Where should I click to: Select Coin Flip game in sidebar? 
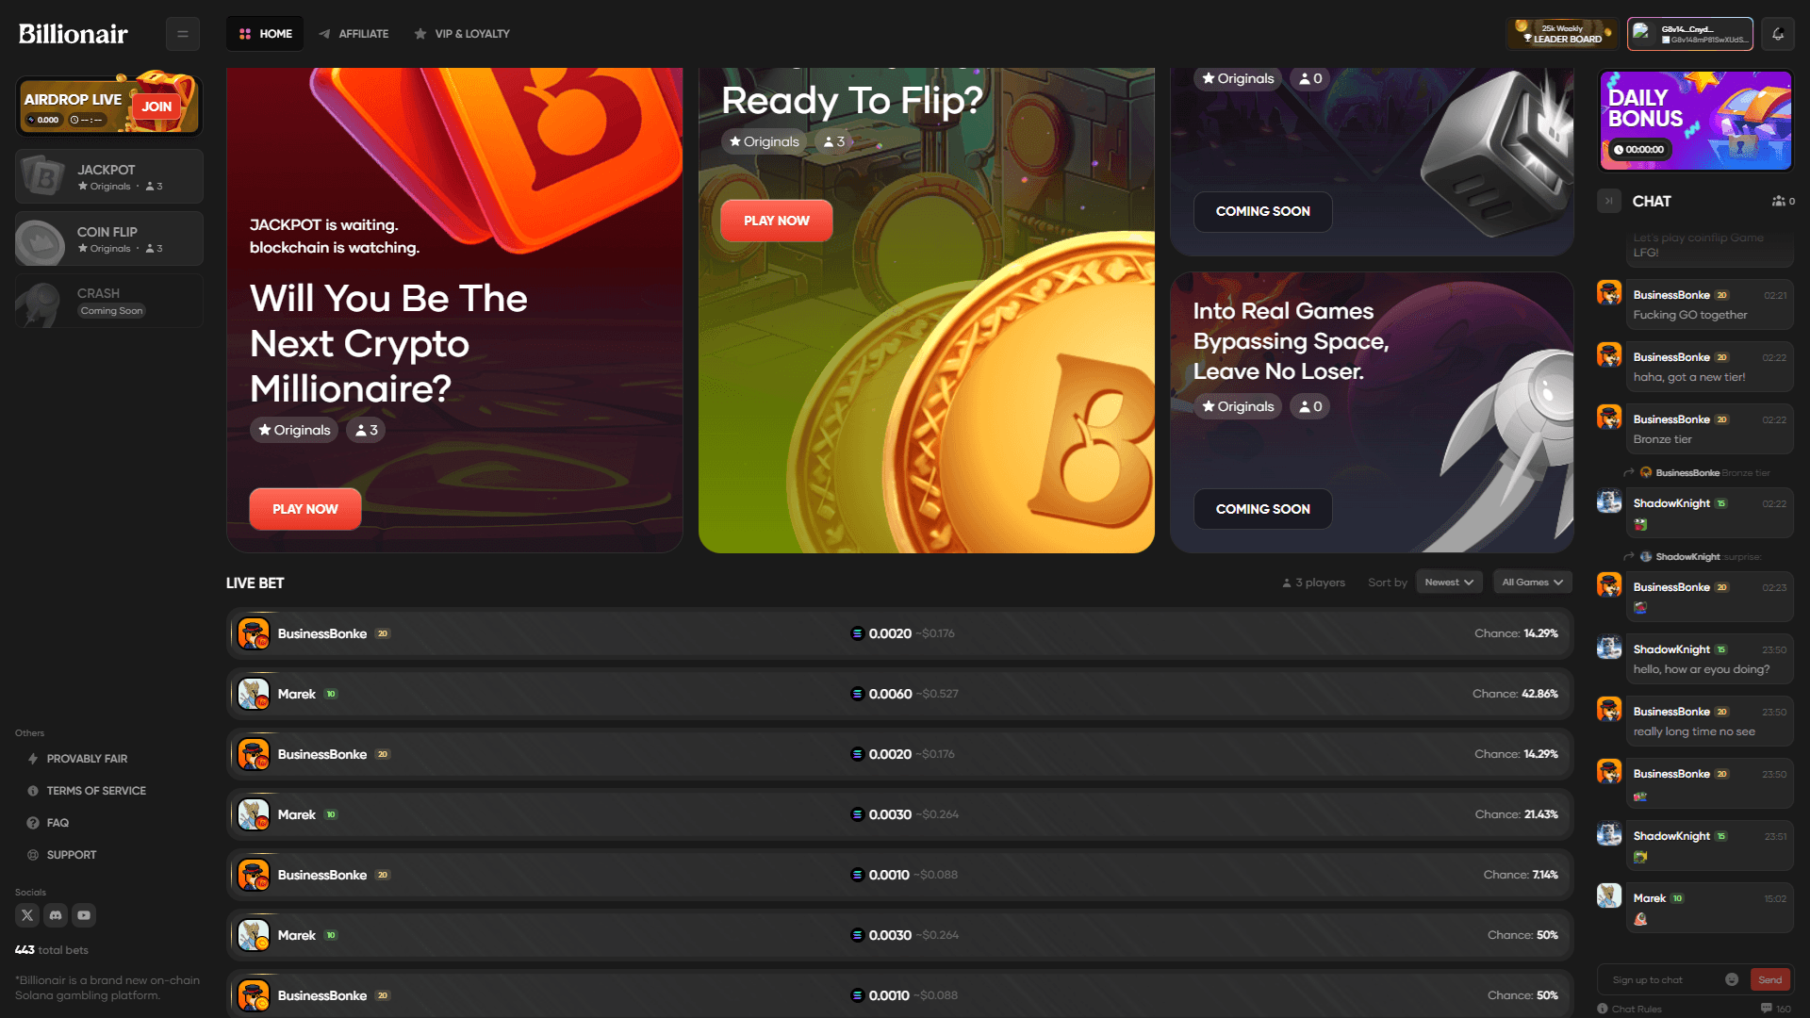(x=109, y=238)
